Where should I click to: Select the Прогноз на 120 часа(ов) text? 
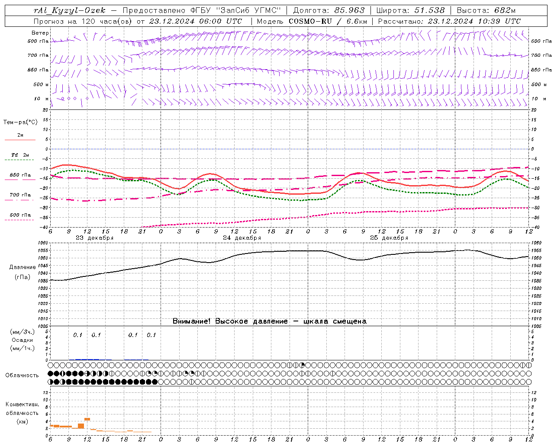[x=83, y=21]
